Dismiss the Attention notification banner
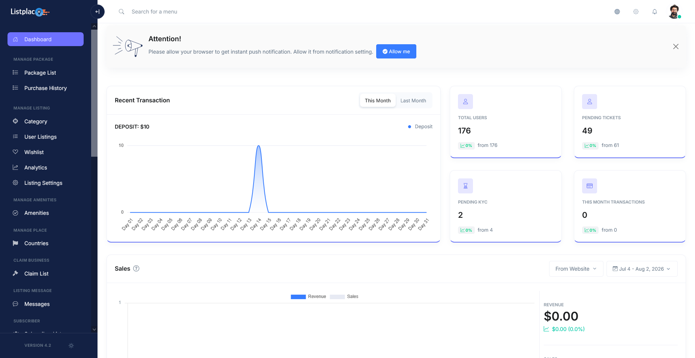695x358 pixels. click(675, 46)
